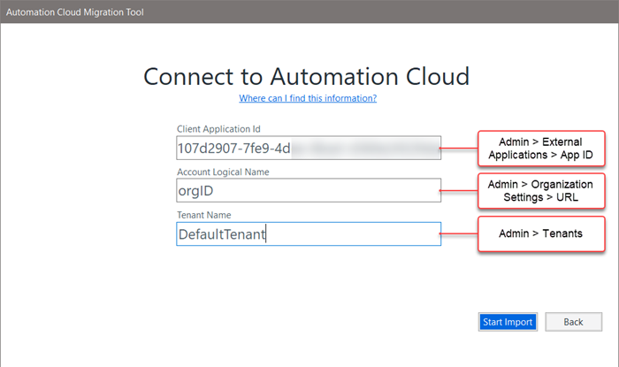
Task: Open 'Where can I find this information?' link
Action: click(308, 98)
